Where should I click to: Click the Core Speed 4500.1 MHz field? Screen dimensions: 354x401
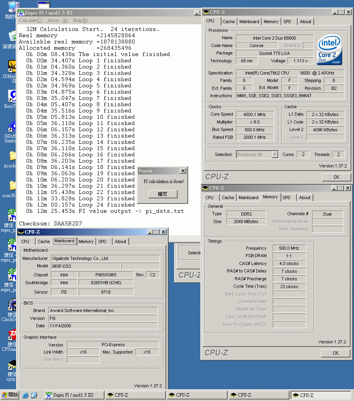pyautogui.click(x=255, y=114)
